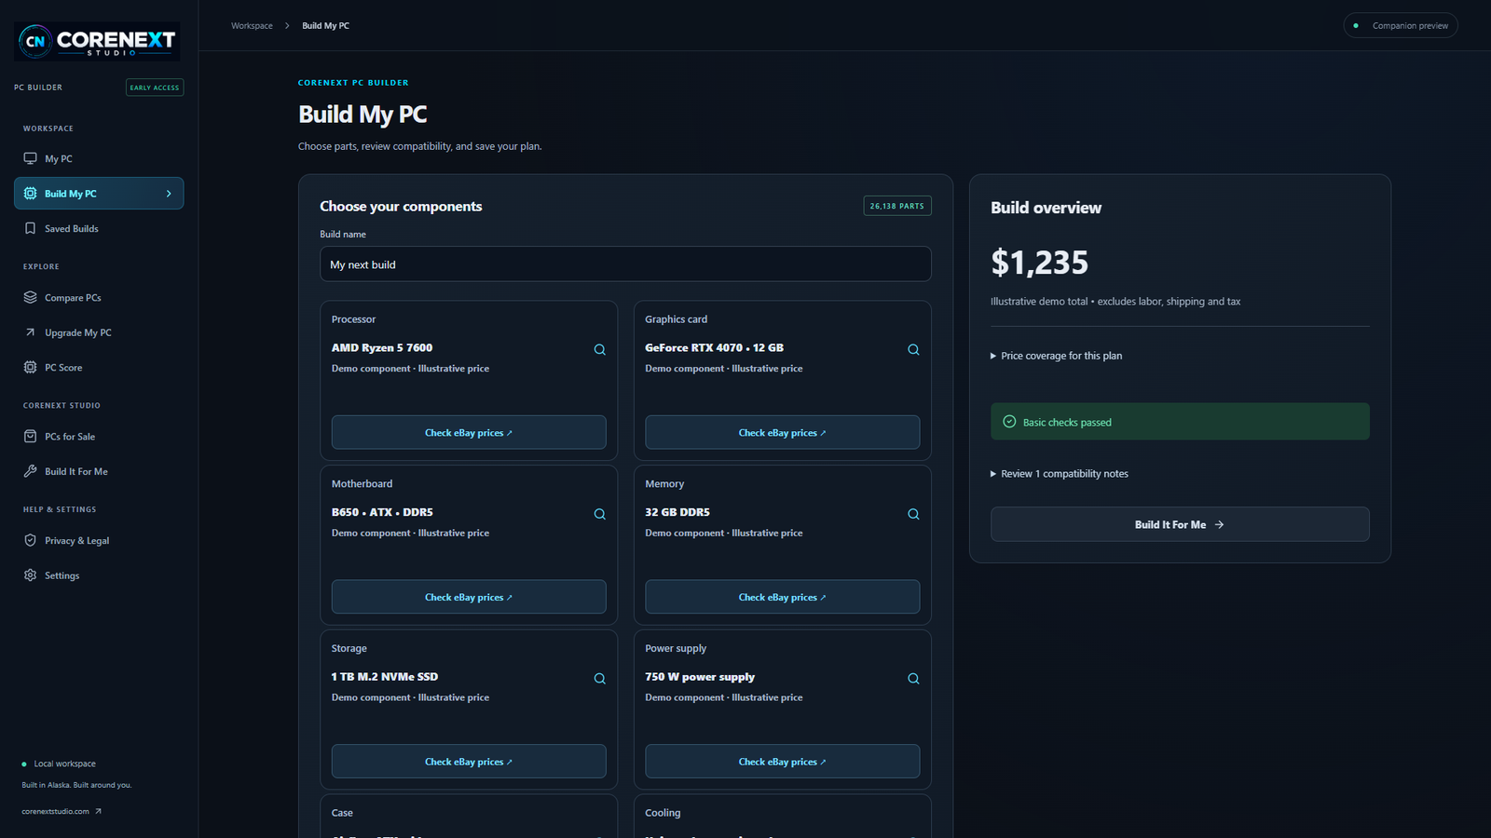Viewport: 1491px width, 838px height.
Task: Search motherboards with the magnifier icon
Action: pos(600,515)
